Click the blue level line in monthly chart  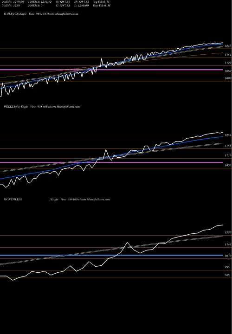(x=111, y=255)
